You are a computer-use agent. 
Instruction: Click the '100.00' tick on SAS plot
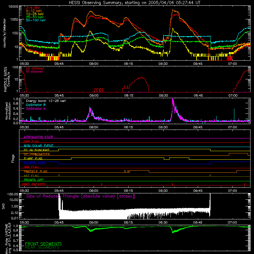click(x=13, y=194)
